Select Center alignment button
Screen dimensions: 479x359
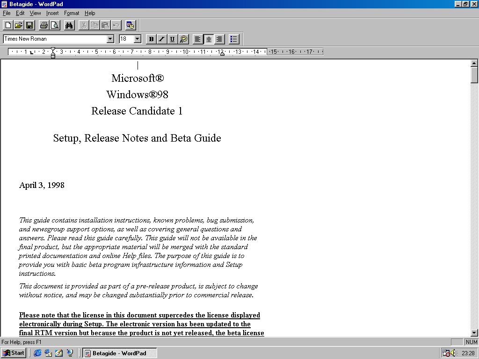(x=209, y=39)
